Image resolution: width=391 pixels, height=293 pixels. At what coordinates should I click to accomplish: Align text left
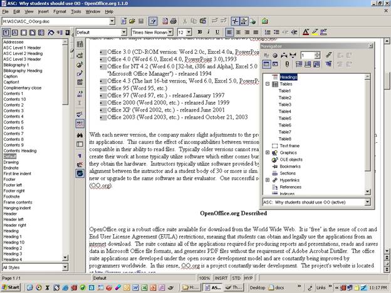pyautogui.click(x=229, y=32)
